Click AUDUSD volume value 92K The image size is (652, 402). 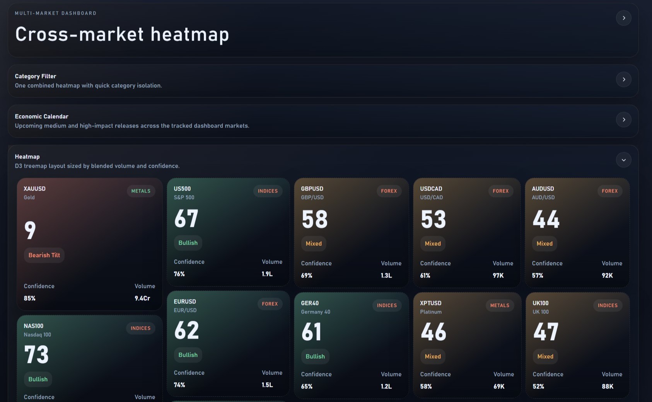pos(607,275)
